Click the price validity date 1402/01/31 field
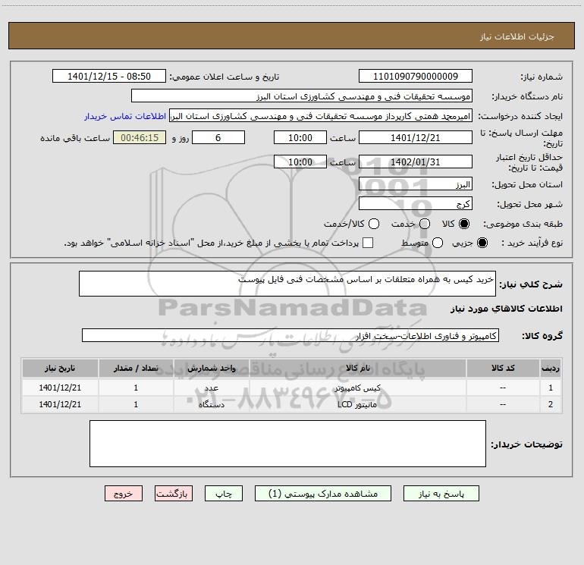Image resolution: width=584 pixels, height=565 pixels. point(416,162)
